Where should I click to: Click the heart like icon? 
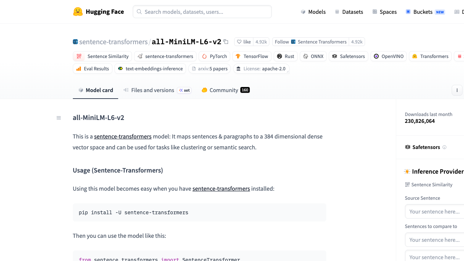click(x=239, y=42)
